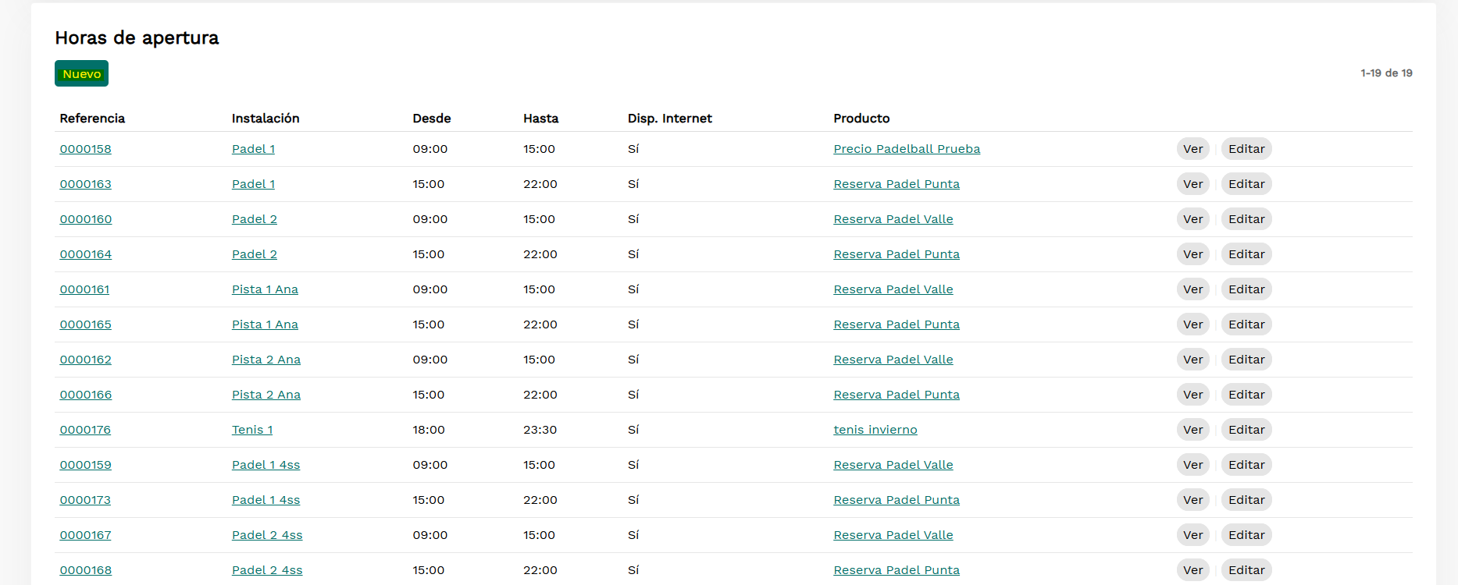Edit the row with reference 0000160

[x=1246, y=219]
